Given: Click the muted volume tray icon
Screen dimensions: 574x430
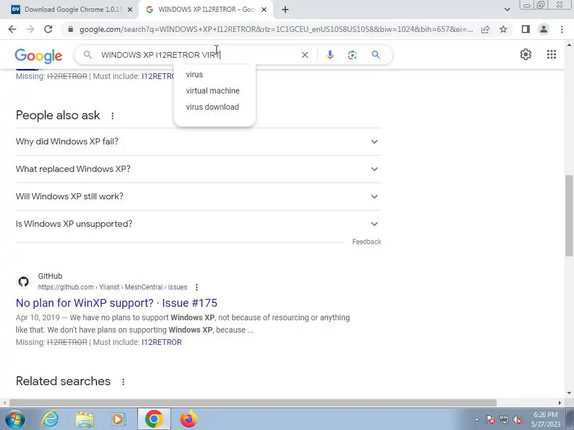Looking at the screenshot, I should (x=517, y=420).
